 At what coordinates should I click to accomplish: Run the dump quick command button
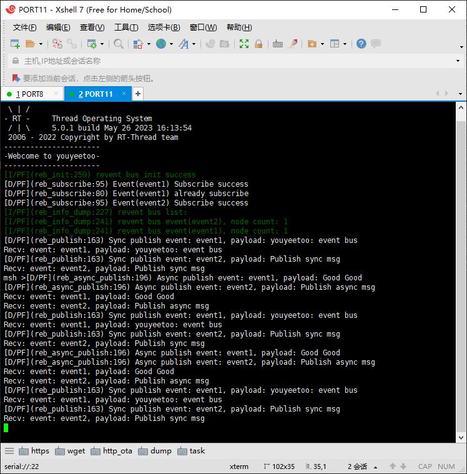pyautogui.click(x=154, y=451)
